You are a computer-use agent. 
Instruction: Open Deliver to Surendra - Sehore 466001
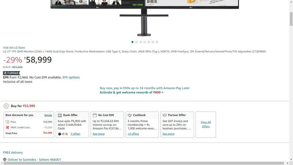click(x=34, y=160)
